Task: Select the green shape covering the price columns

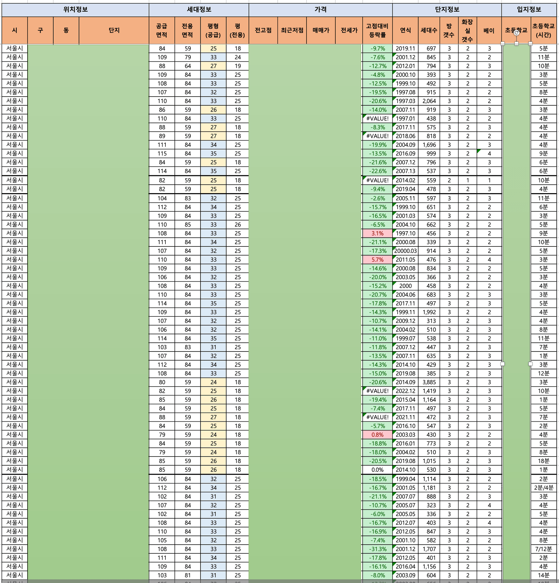Action: 305,311
